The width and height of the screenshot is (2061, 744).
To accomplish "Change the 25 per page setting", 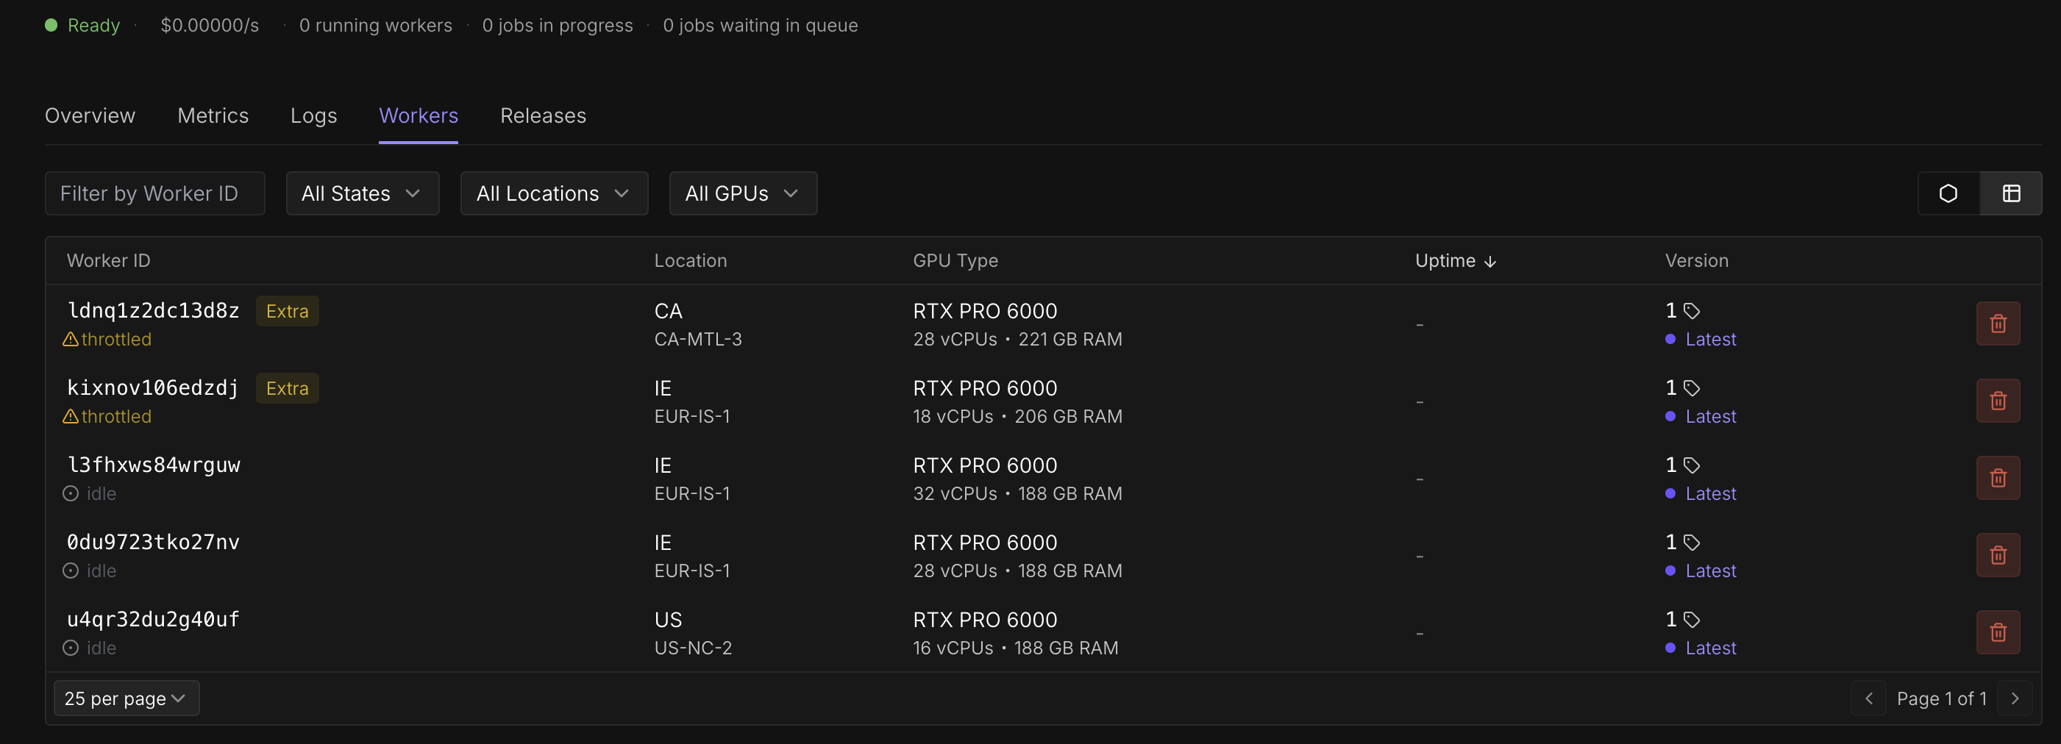I will (x=127, y=698).
